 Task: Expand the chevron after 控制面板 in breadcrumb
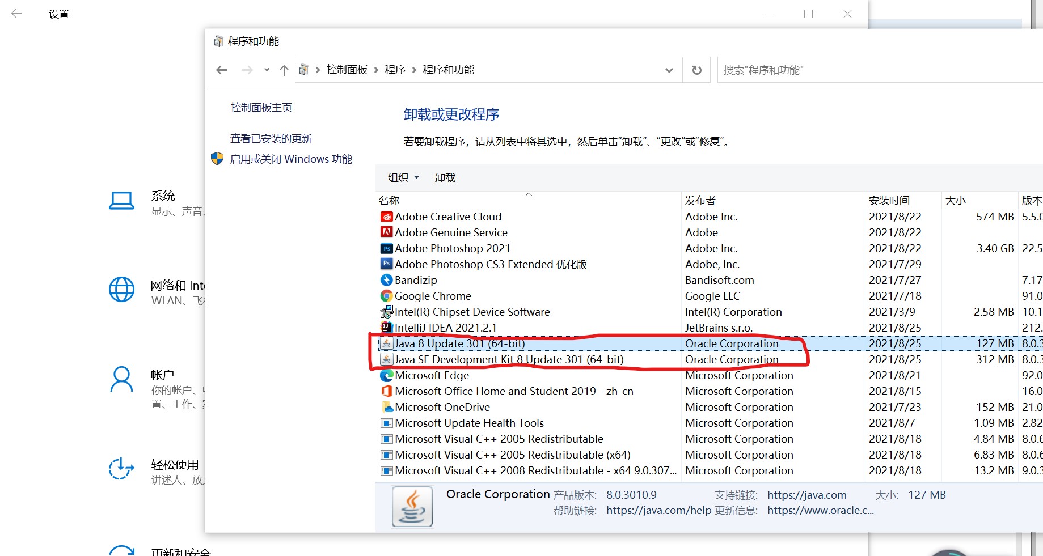tap(376, 70)
